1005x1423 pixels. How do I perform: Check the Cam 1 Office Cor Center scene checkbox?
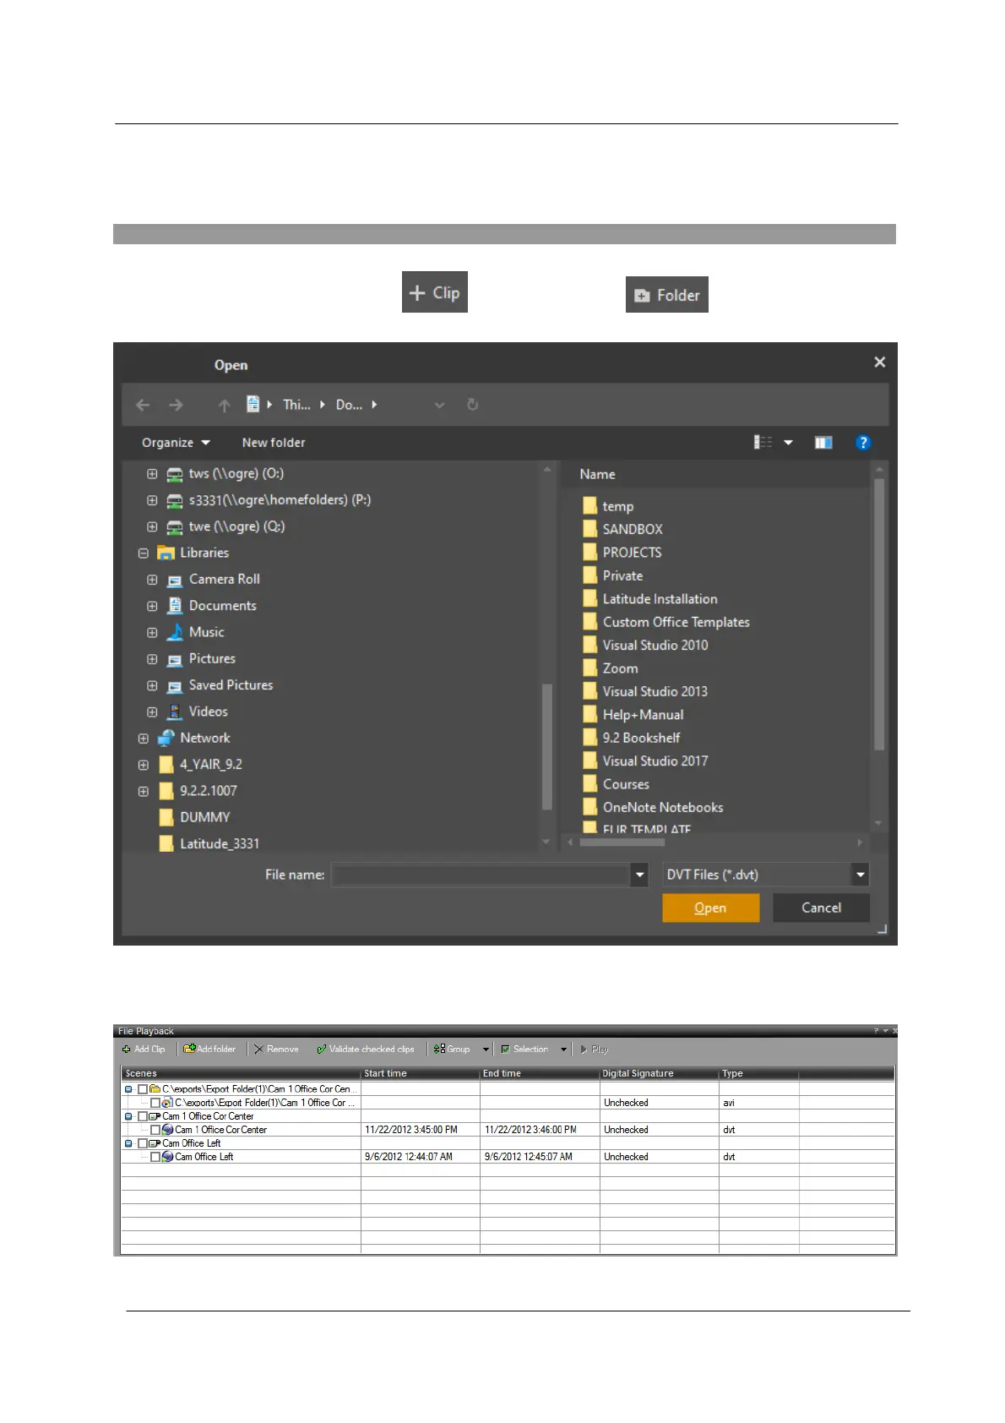click(x=143, y=1116)
